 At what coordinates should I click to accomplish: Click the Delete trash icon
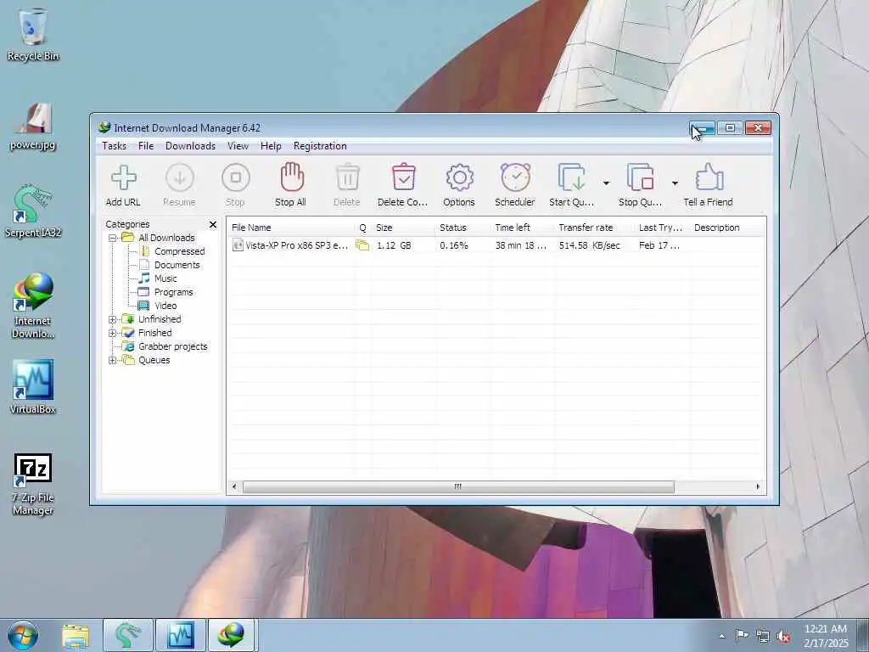click(347, 185)
